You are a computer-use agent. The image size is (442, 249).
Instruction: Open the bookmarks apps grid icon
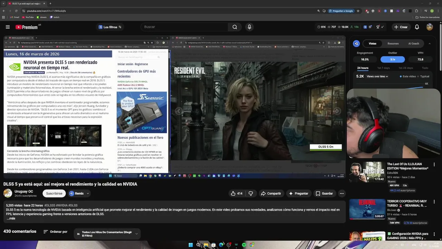tap(4, 17)
